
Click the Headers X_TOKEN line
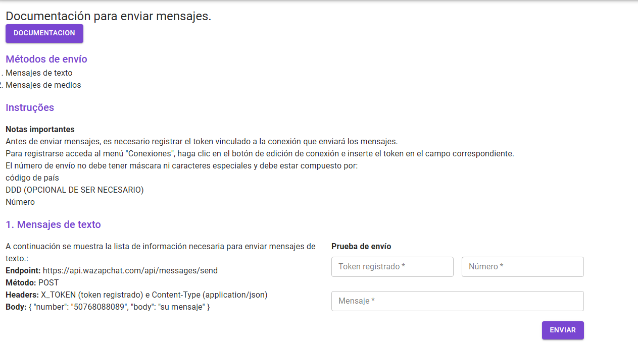[136, 295]
